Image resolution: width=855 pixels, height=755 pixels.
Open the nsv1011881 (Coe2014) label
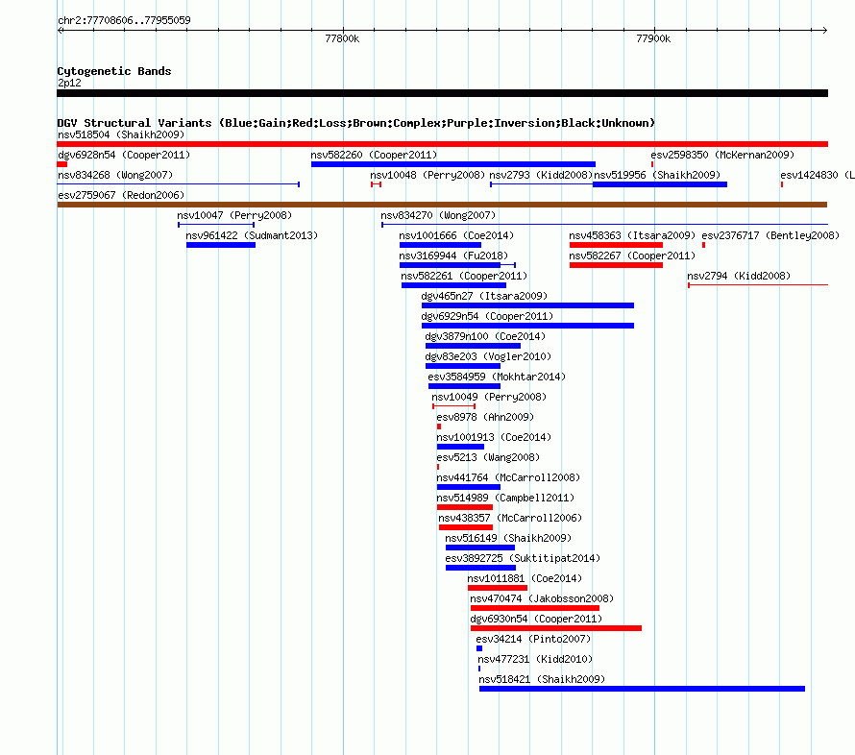pos(525,578)
